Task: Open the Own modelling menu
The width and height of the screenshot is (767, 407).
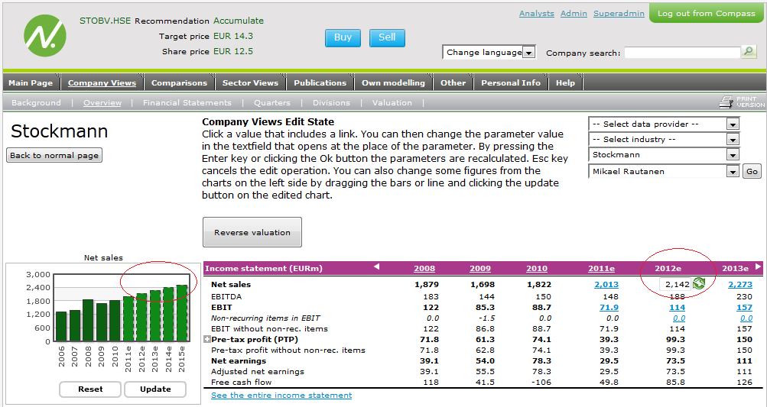Action: 393,82
